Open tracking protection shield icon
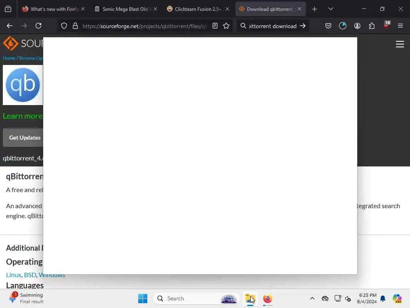Viewport: 410px width, 308px height. tap(64, 26)
